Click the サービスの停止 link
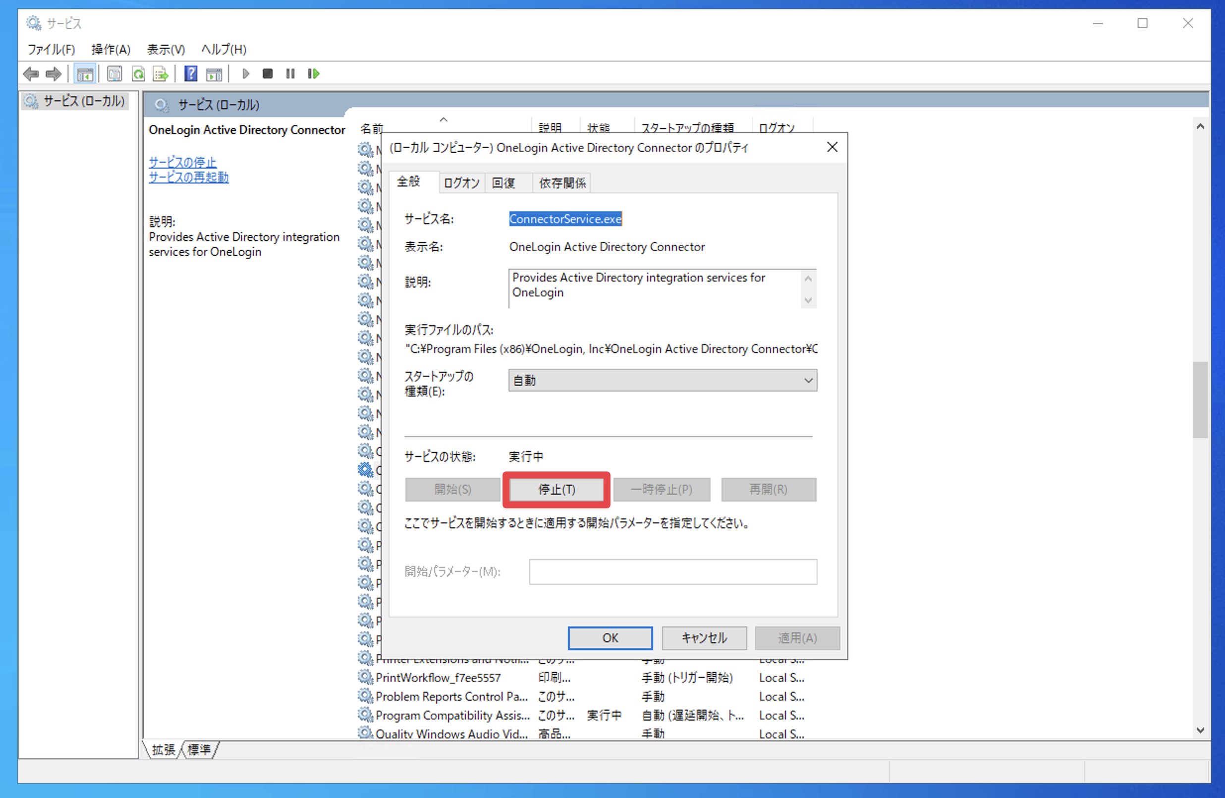This screenshot has width=1225, height=798. tap(183, 162)
